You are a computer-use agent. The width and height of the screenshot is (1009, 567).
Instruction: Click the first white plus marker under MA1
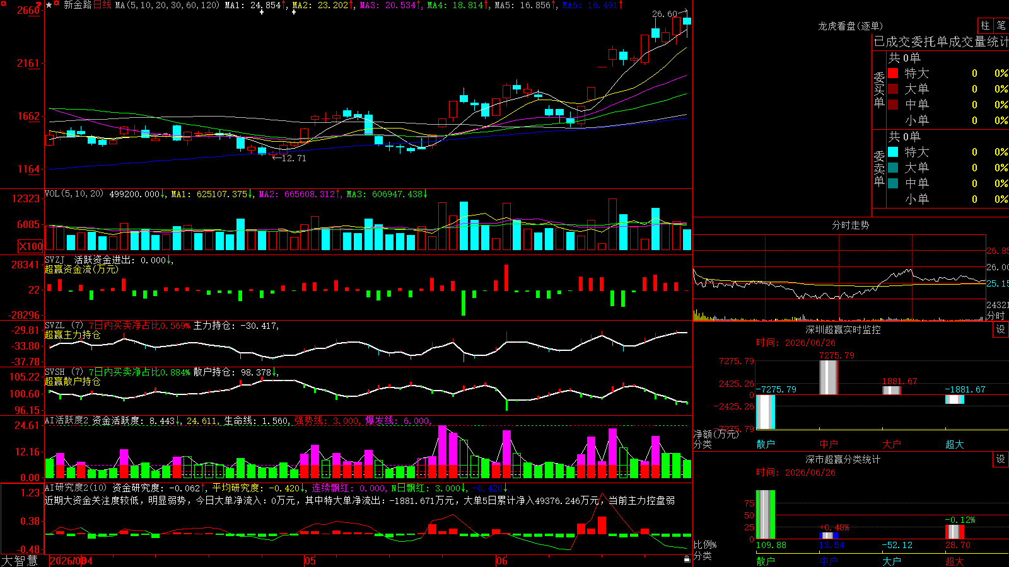click(x=262, y=12)
